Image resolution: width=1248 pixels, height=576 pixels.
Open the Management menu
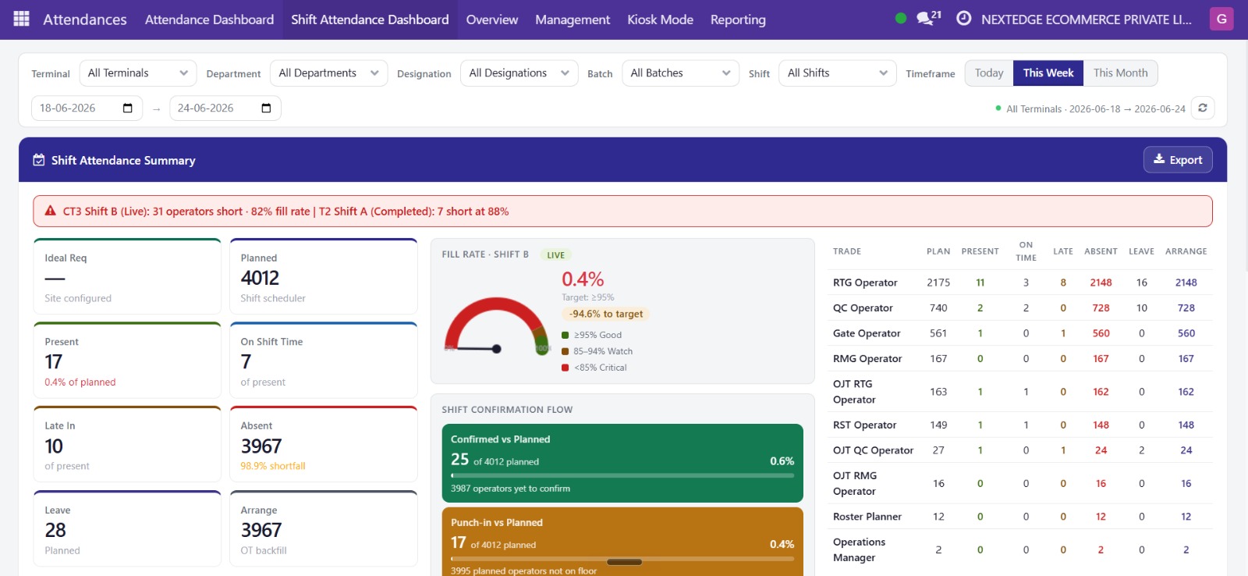coord(573,20)
